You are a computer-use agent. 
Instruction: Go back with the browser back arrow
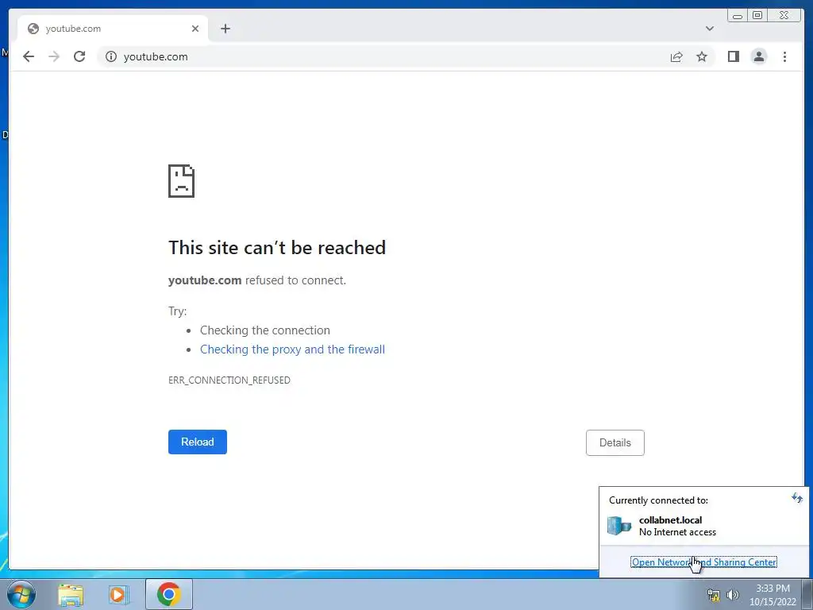pyautogui.click(x=29, y=56)
